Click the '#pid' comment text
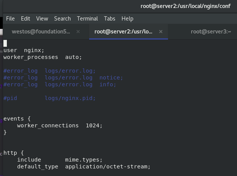237x176 pixels. click(10, 98)
